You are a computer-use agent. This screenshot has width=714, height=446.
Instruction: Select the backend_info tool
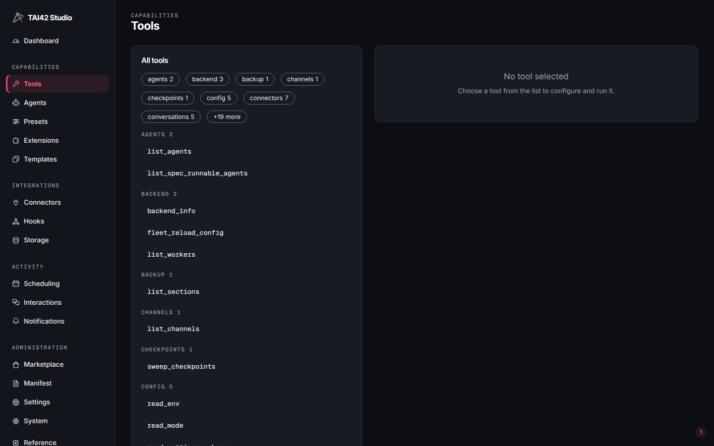246,211
